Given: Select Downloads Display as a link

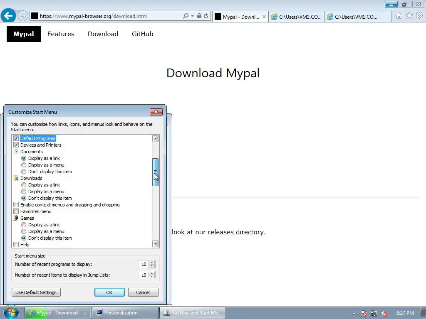Looking at the screenshot, I should (x=24, y=185).
